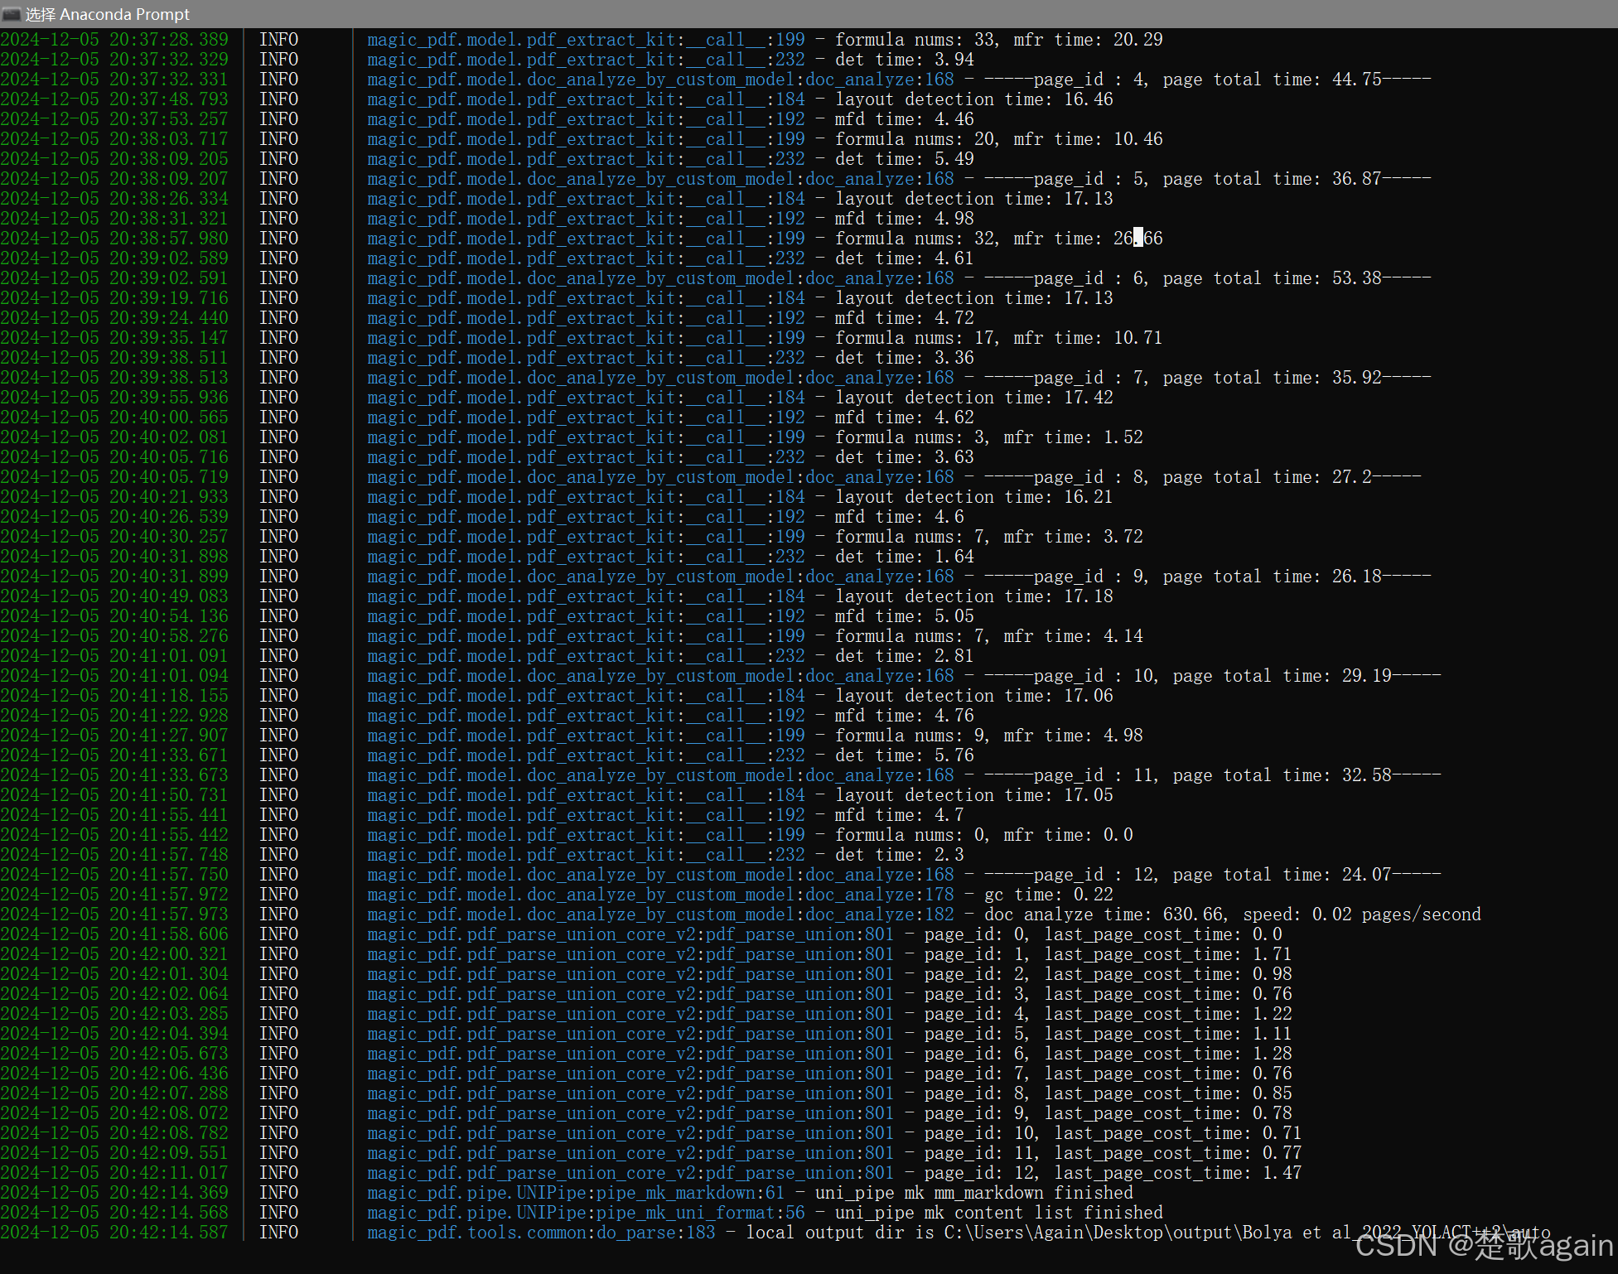Click 'page_id: 0, last_page_cost_time: 0.0'
This screenshot has height=1274, width=1618.
[1104, 934]
